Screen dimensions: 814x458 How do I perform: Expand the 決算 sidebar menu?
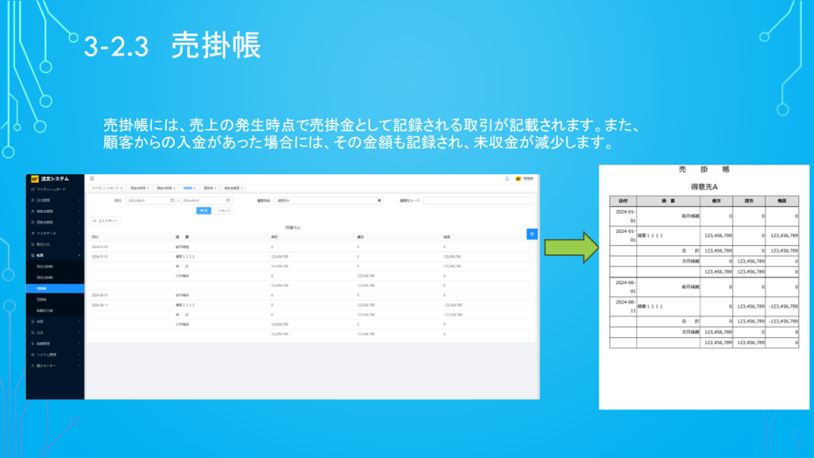point(55,321)
